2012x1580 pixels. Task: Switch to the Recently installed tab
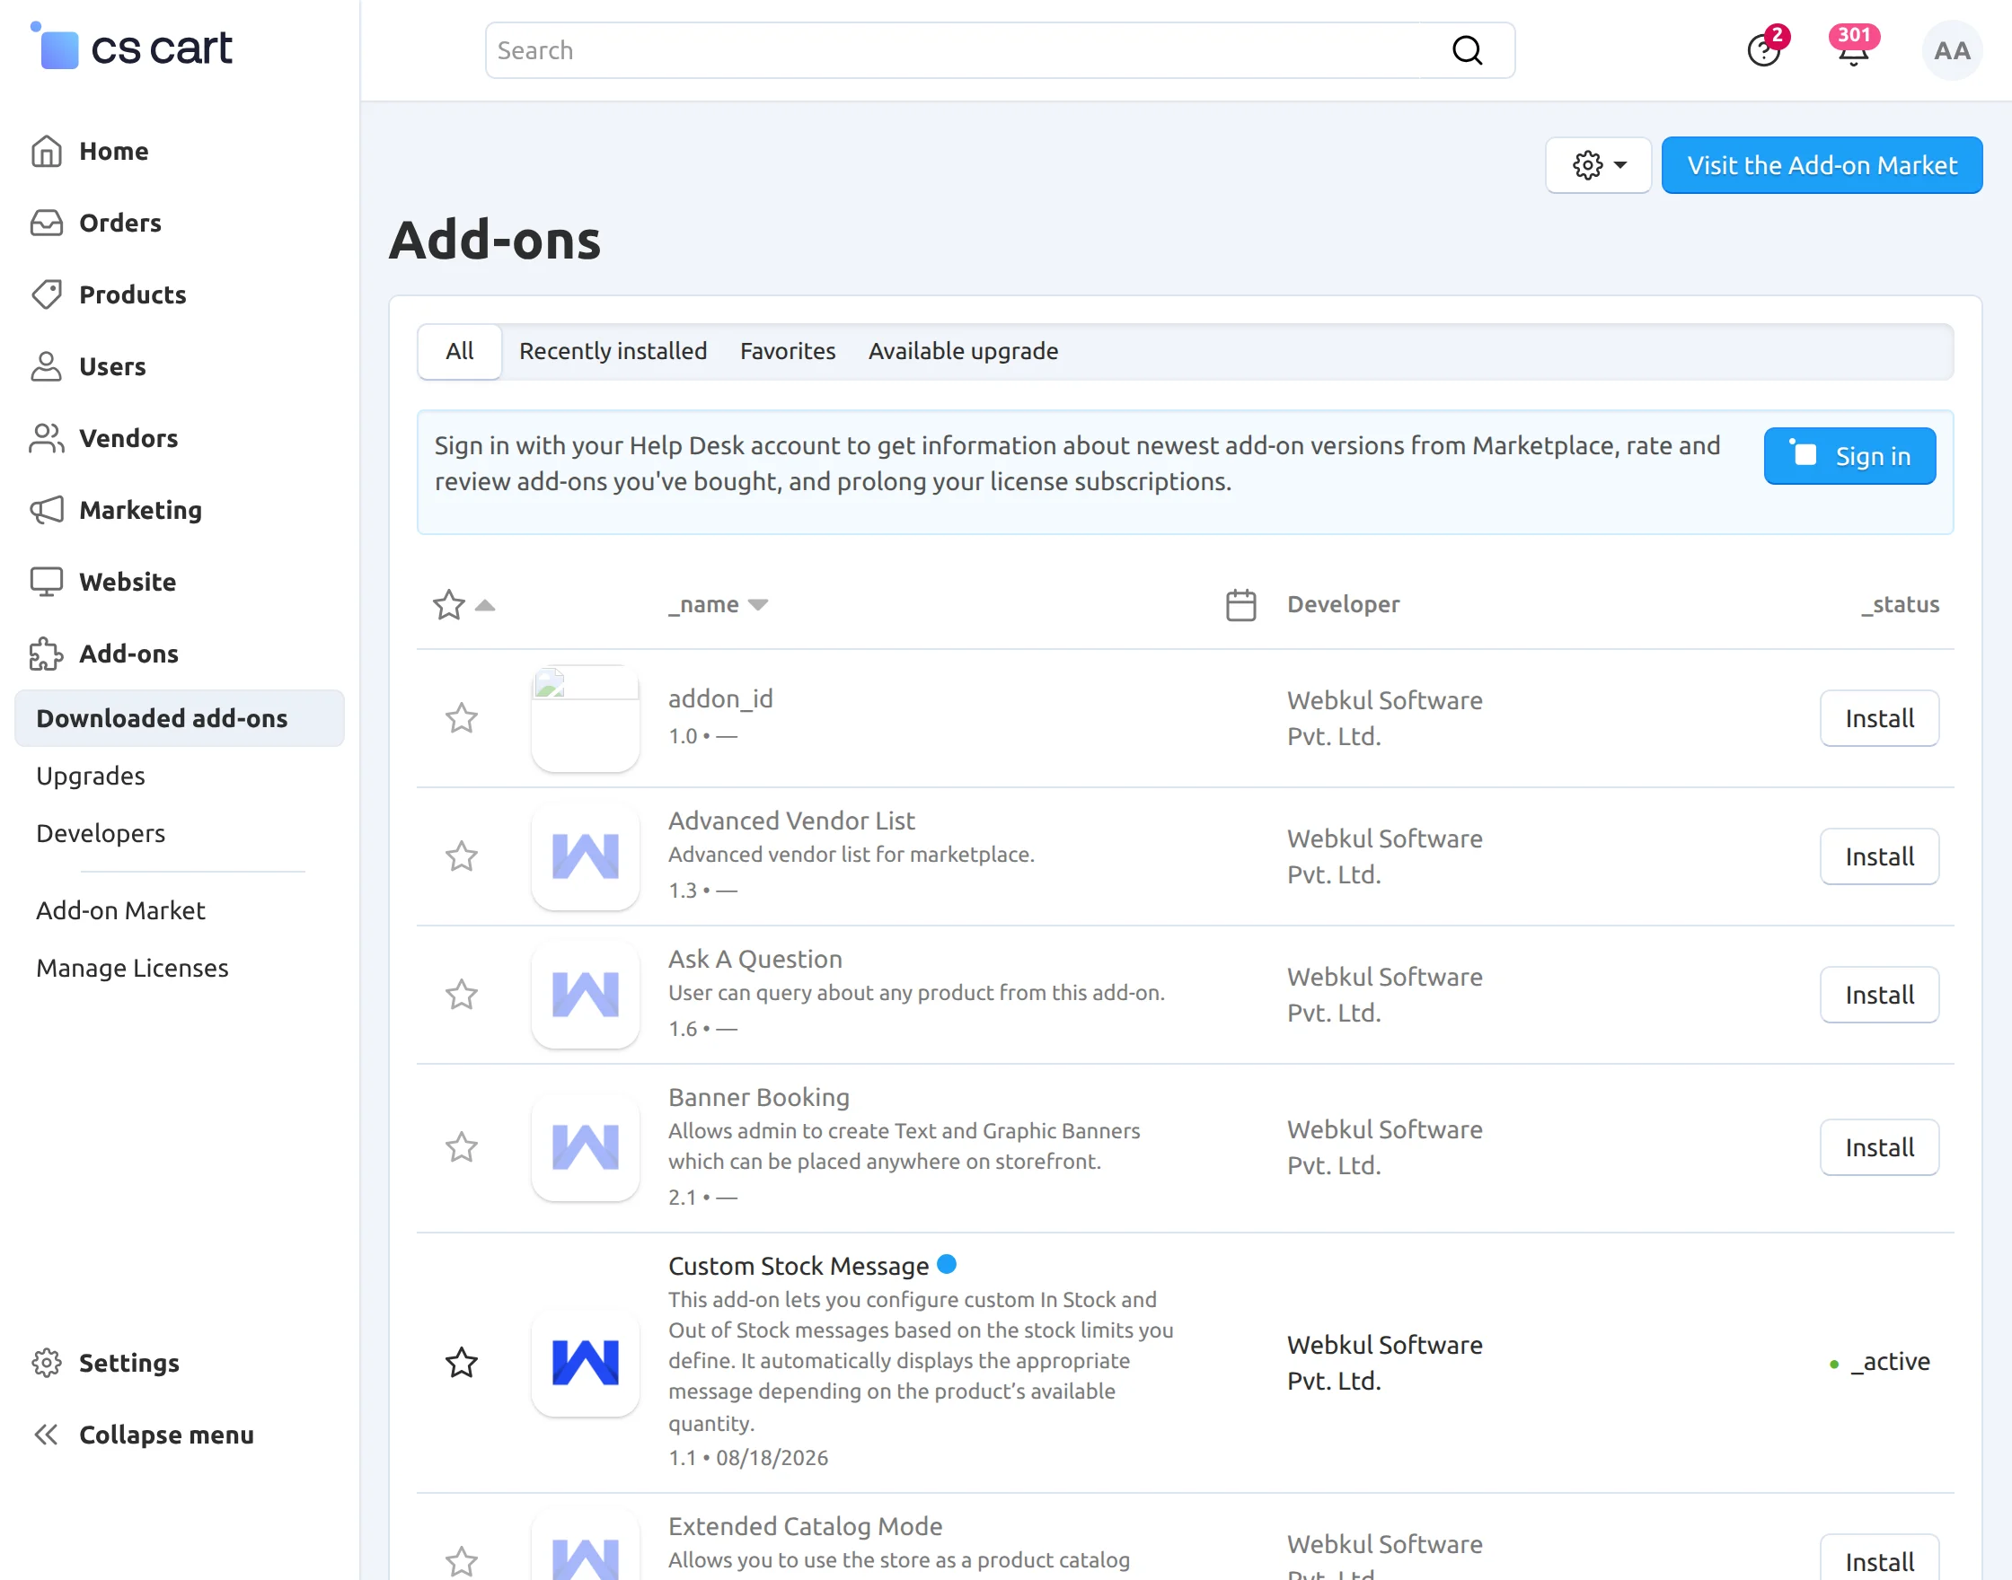[x=613, y=352]
